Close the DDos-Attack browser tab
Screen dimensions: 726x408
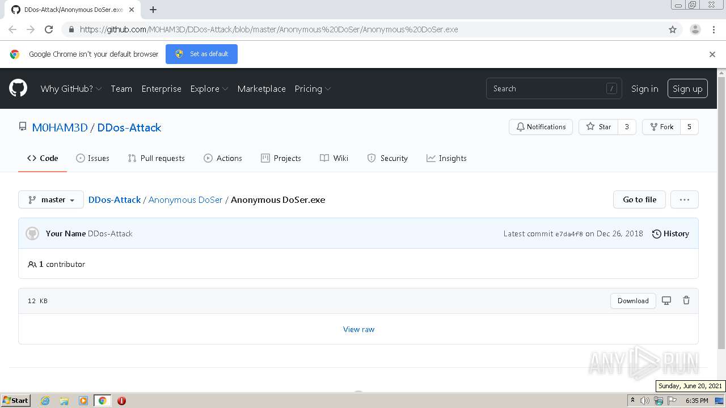pos(132,10)
